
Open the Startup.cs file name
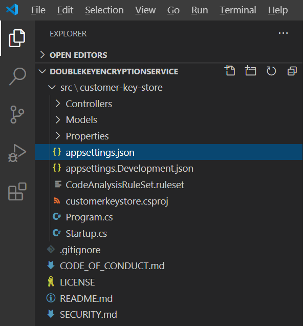86,234
